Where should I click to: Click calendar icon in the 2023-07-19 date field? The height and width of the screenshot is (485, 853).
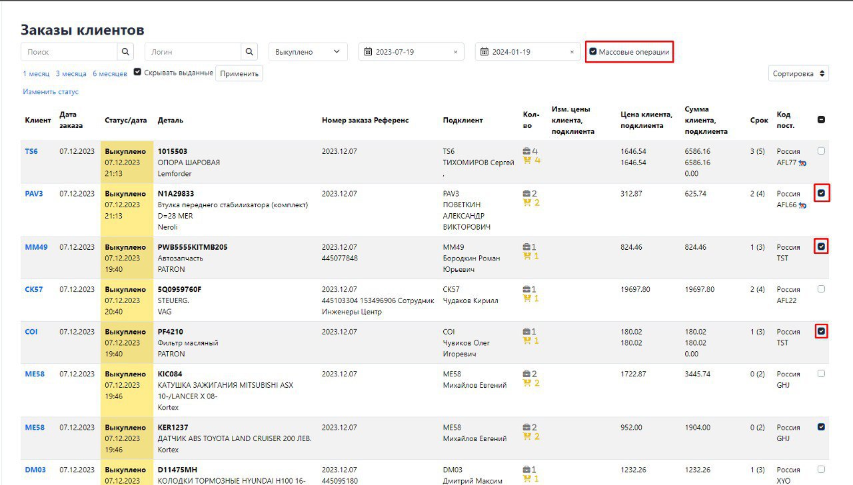[x=368, y=52]
